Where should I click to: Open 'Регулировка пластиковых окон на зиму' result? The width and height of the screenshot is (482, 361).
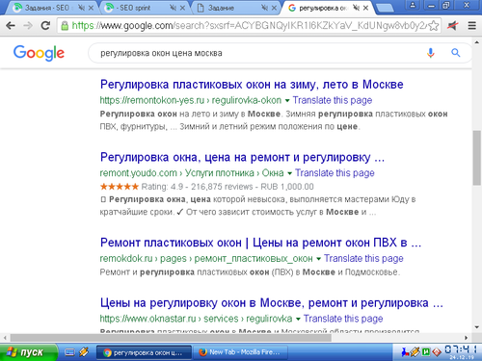252,85
